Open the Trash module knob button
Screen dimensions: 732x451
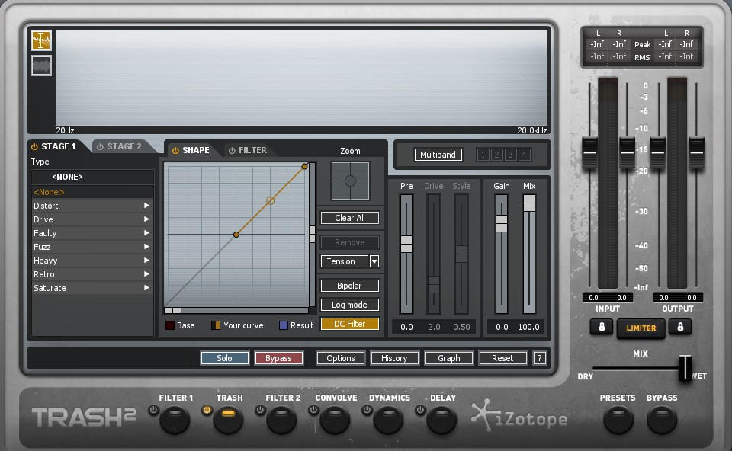(228, 418)
